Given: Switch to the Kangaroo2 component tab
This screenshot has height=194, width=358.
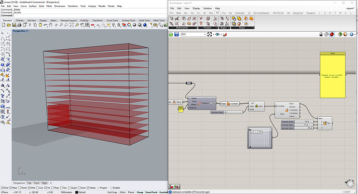Looking at the screenshot, I should (298, 13).
